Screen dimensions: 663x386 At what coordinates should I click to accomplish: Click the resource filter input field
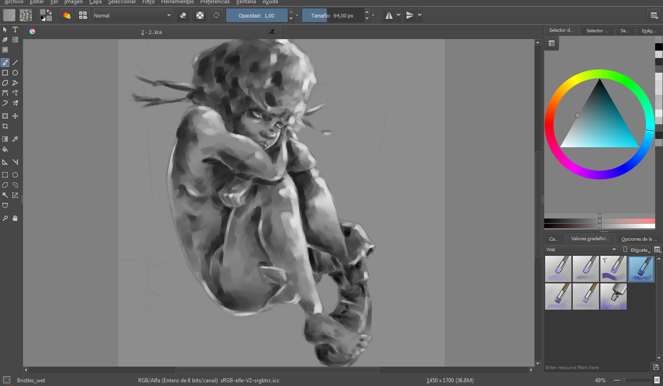(x=597, y=367)
